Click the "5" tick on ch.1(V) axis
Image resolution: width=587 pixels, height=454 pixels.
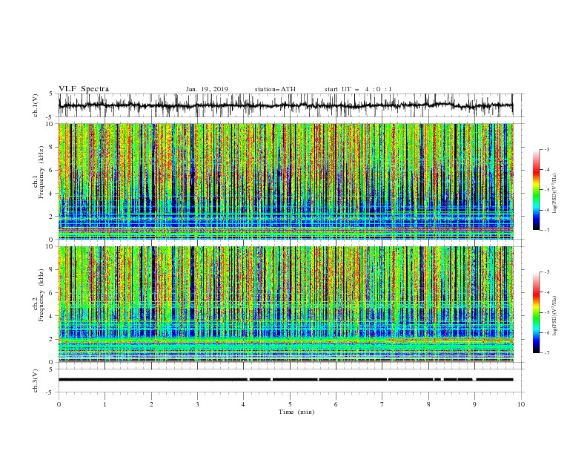tap(51, 93)
